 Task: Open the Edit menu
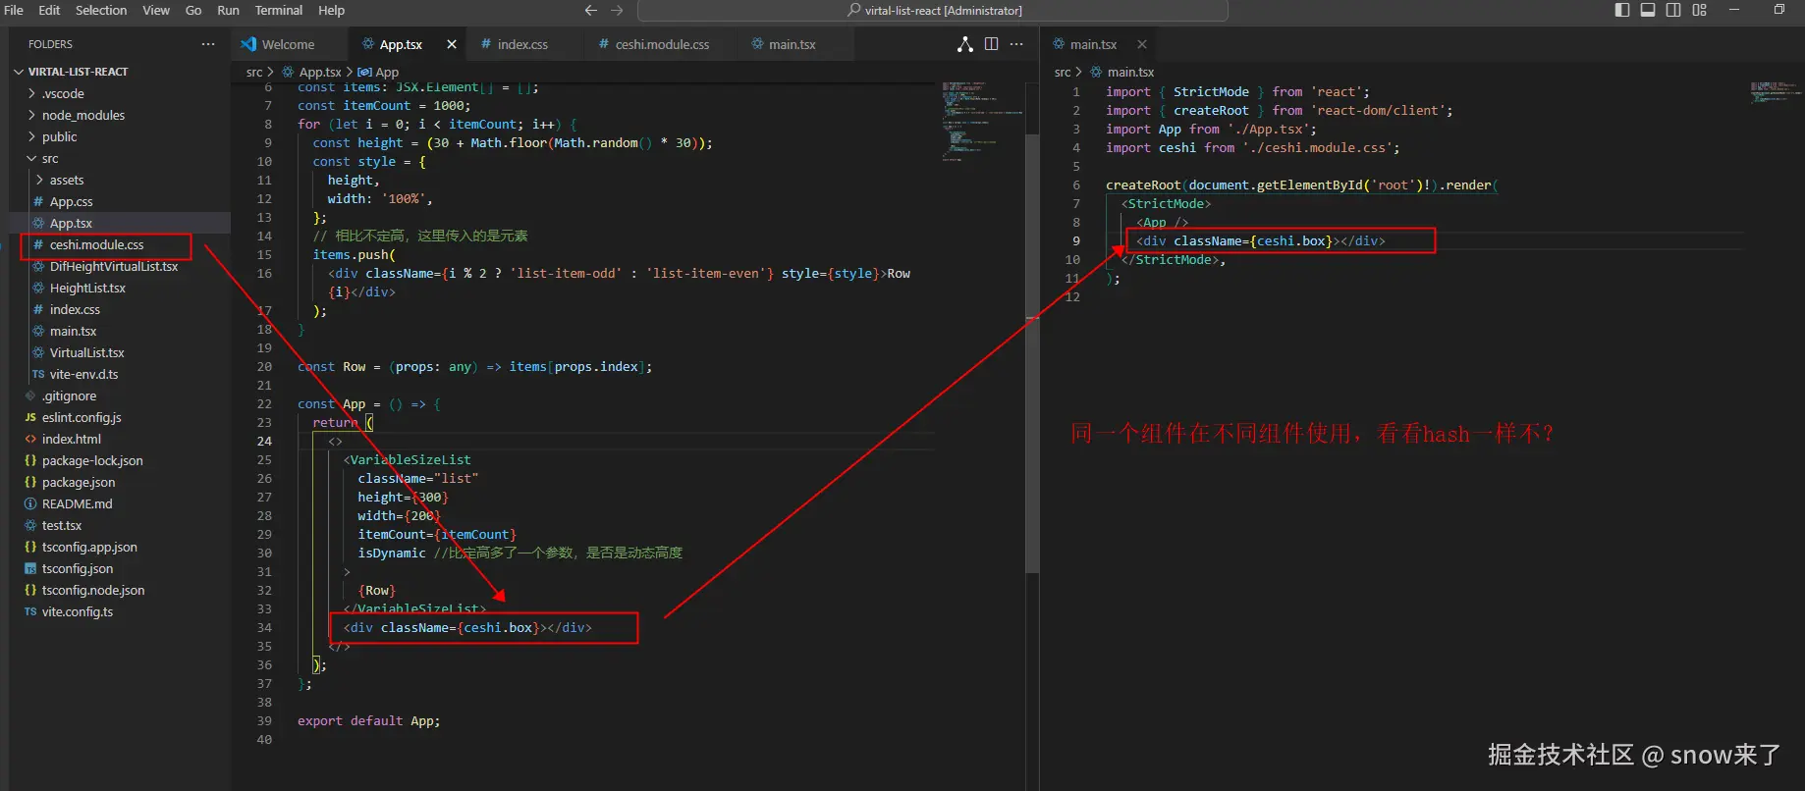tap(49, 10)
